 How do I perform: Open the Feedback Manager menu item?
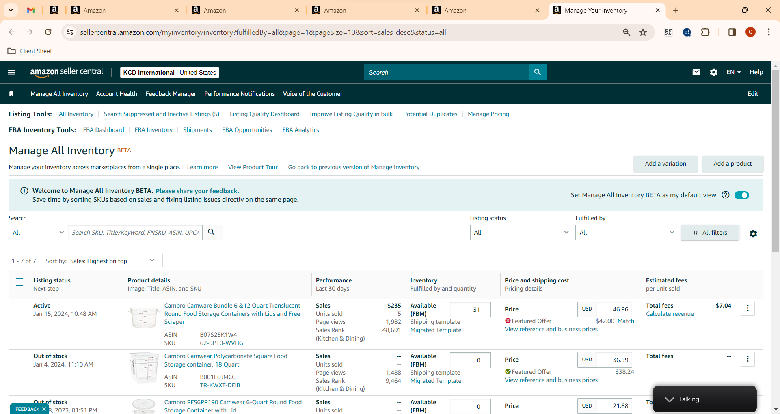(171, 94)
